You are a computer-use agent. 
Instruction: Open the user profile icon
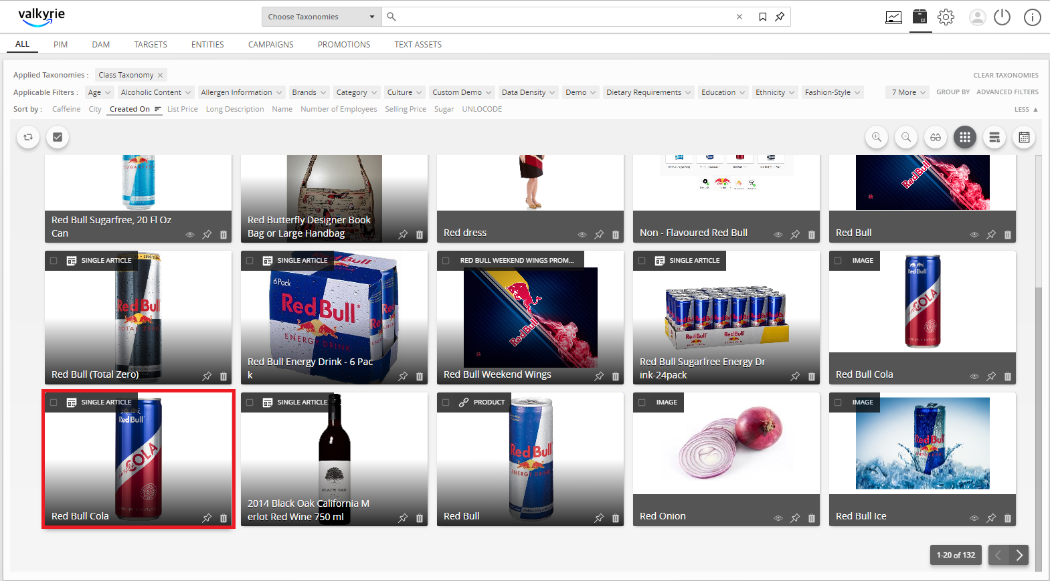tap(978, 17)
